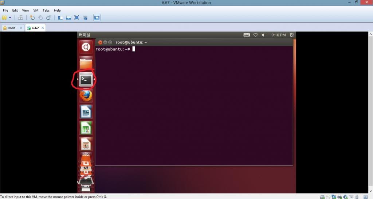Click the scroll up arrow of VM view
This screenshot has height=199, width=373.
[370, 34]
